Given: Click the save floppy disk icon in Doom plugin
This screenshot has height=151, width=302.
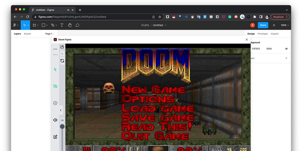Looking at the screenshot, I should coord(62,47).
